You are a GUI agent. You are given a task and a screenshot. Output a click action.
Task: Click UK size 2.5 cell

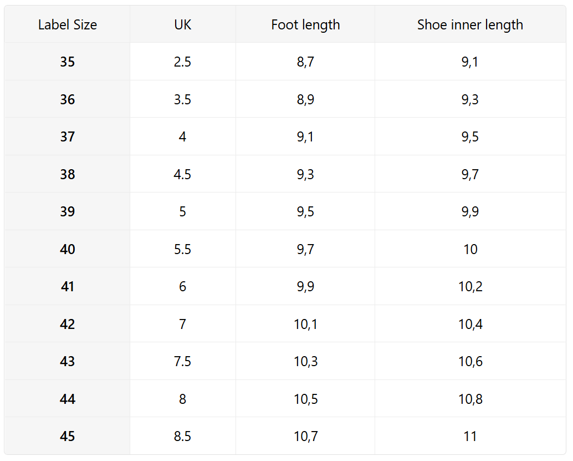[182, 62]
